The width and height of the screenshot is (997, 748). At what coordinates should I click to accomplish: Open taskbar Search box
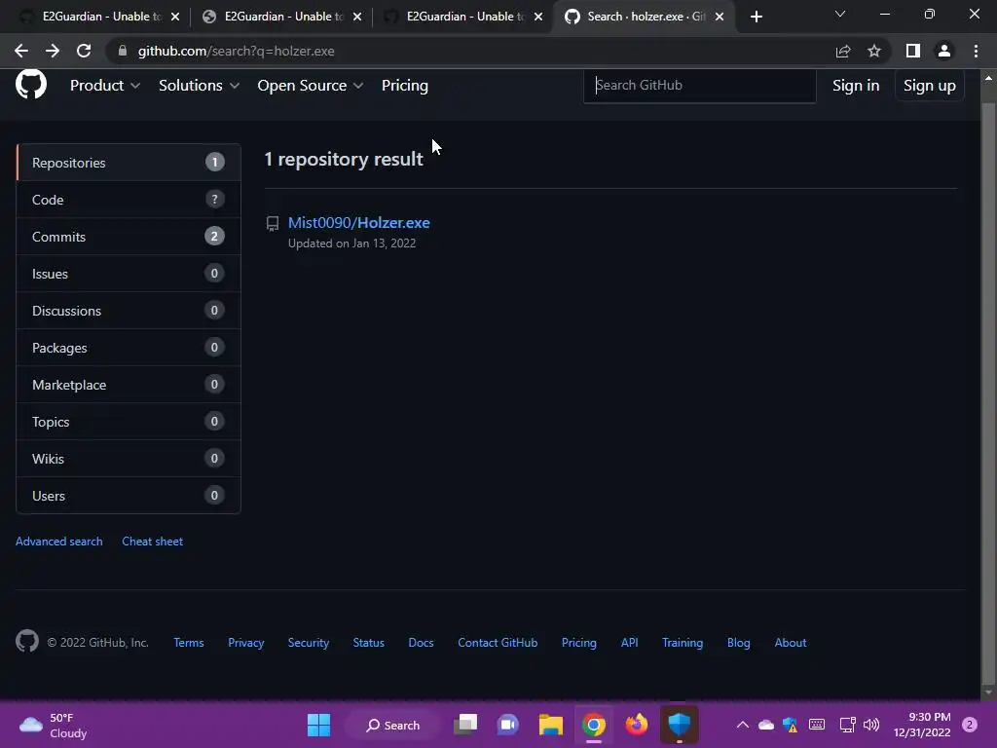point(393,725)
